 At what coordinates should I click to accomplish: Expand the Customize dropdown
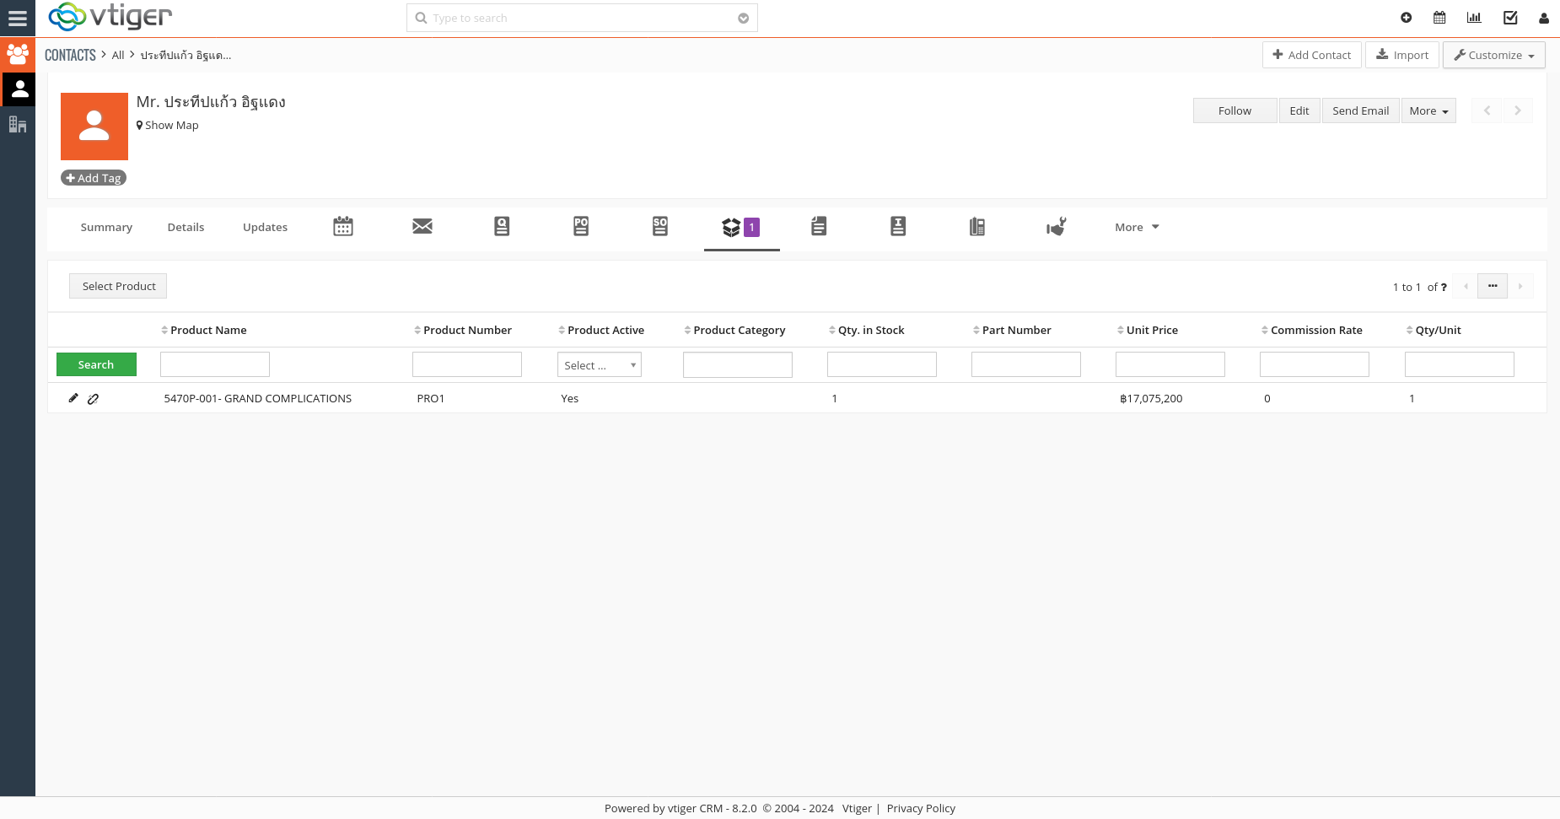pyautogui.click(x=1493, y=55)
